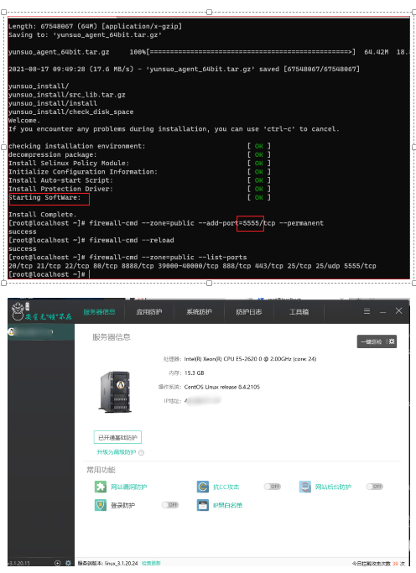416x573 pixels.
Task: Click the 一键巡检 button
Action: pos(372,341)
